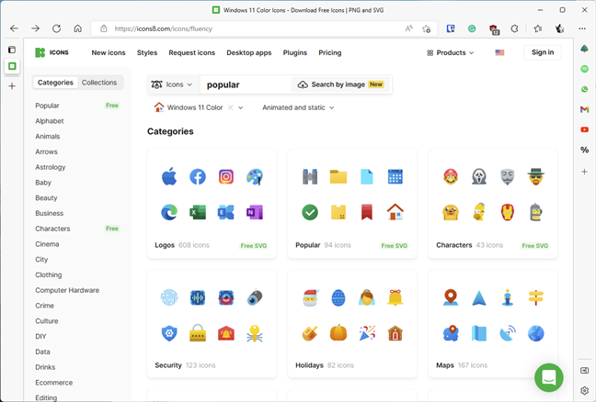
Task: Remove the Windows 11 Color style filter
Action: (x=230, y=107)
